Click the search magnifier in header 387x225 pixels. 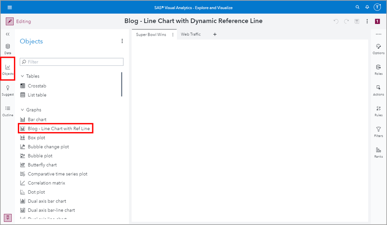[358, 7]
